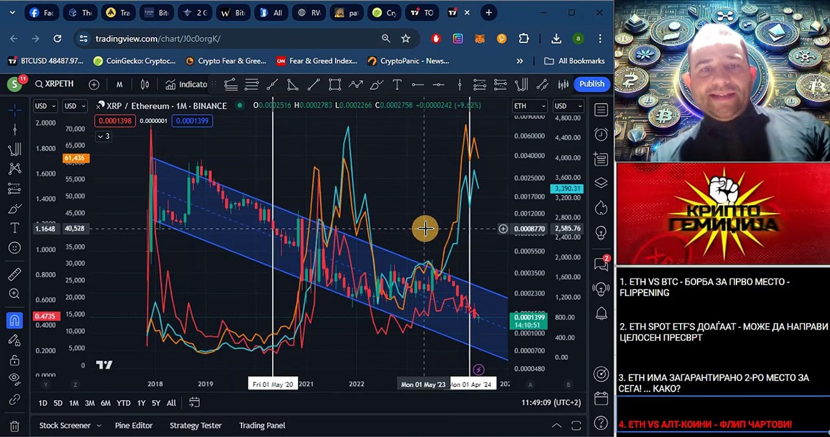
Task: Select rectangle shape in floating drawing toolbar
Action: pos(335,84)
